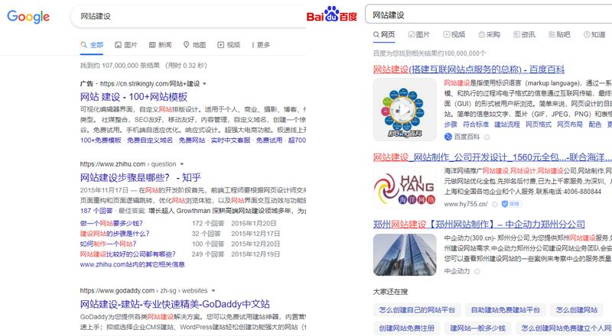The image size is (612, 336).
Task: Open dropdown arrow beside godaddy.com URL
Action: coord(213,291)
